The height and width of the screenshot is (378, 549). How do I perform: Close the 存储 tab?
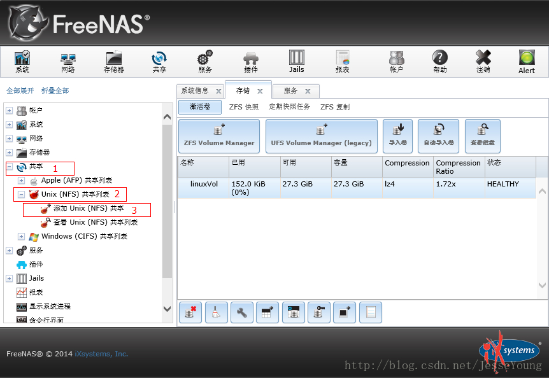260,91
